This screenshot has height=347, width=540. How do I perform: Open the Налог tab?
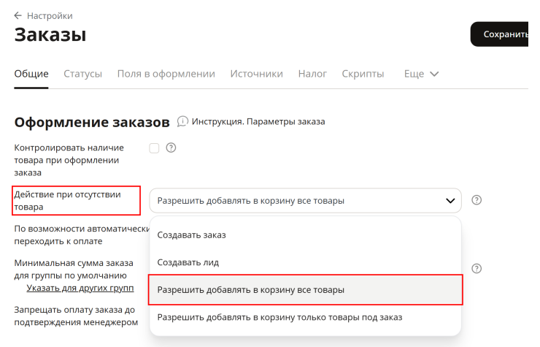[312, 74]
